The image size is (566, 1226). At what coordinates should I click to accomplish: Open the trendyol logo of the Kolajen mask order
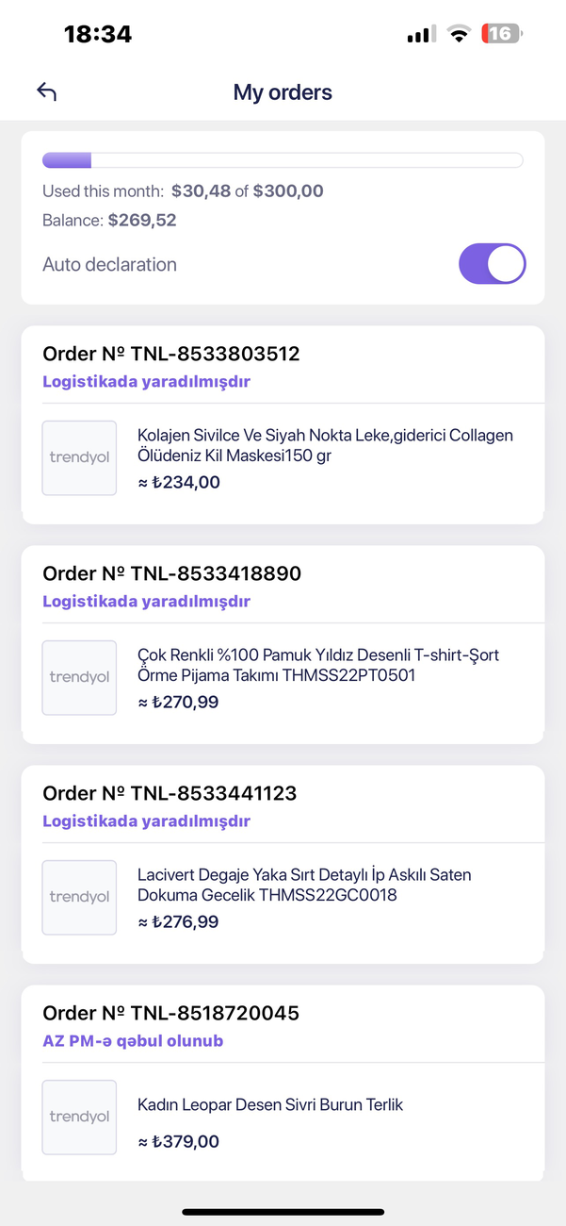[79, 457]
